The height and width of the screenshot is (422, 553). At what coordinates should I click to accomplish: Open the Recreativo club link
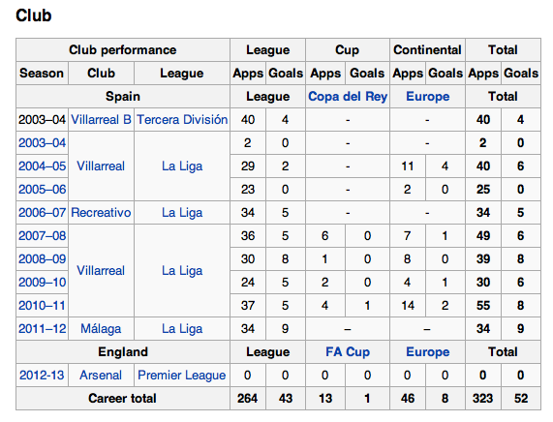(101, 213)
